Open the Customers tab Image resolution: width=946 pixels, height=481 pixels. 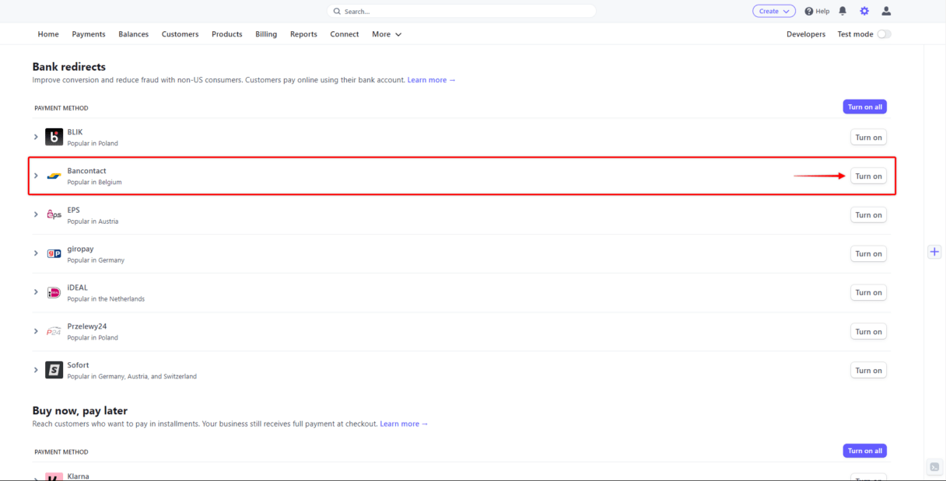[180, 34]
